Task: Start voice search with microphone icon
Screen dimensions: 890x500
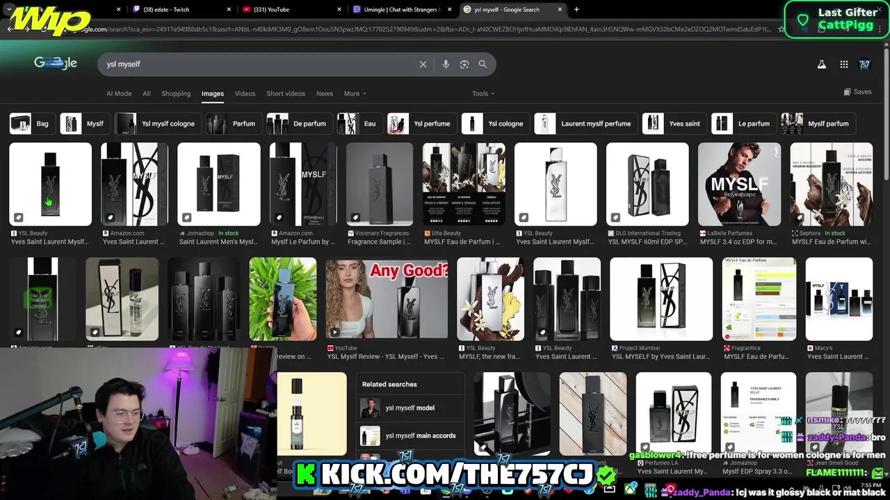Action: point(446,64)
